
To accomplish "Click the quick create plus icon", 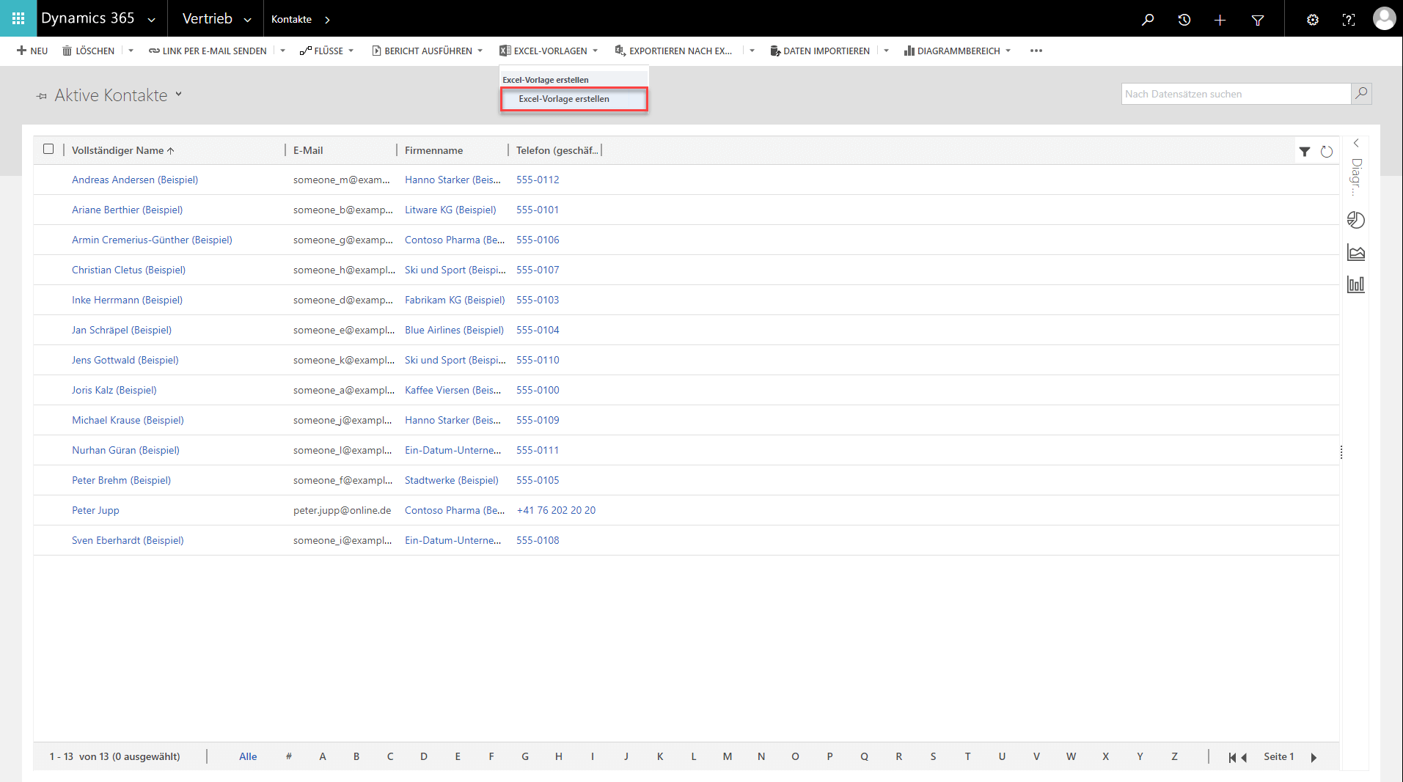I will click(x=1220, y=20).
